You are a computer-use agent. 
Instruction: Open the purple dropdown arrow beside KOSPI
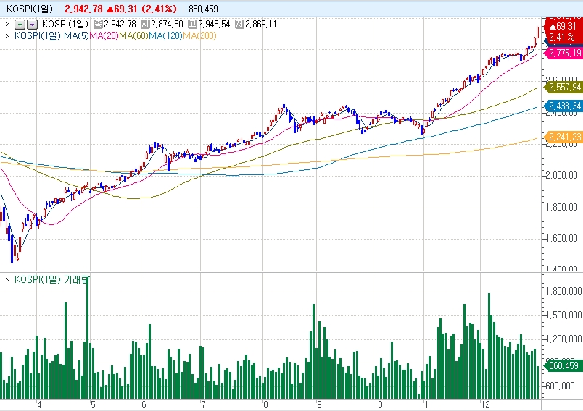[31, 24]
